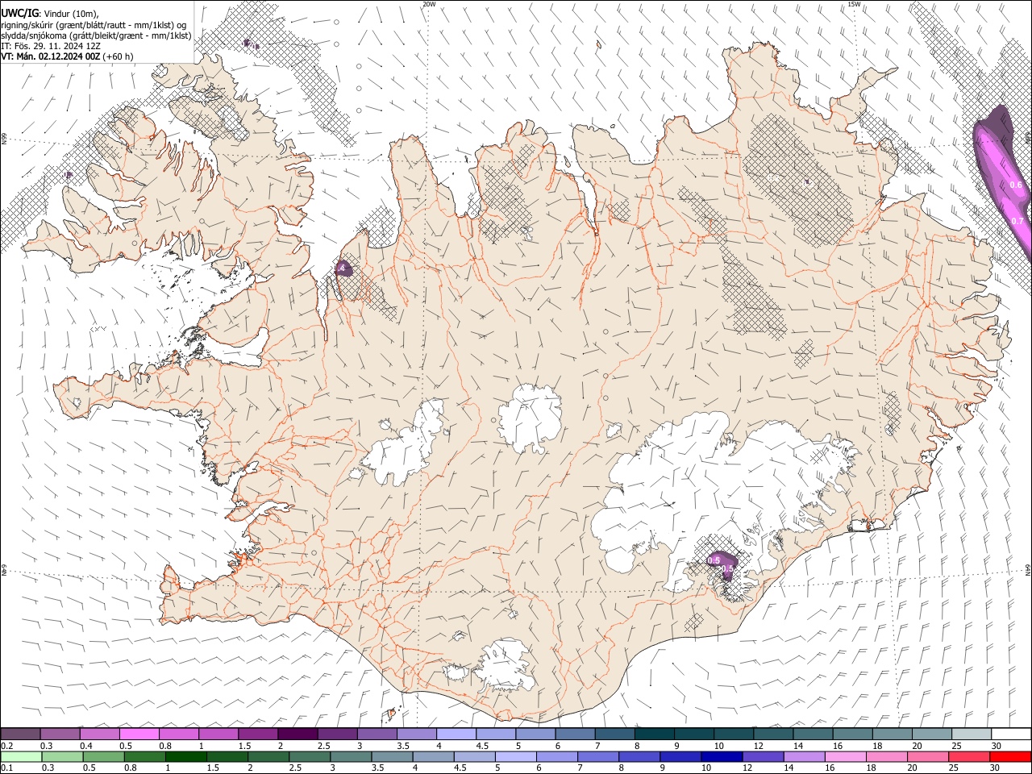This screenshot has width=1032, height=774.
Task: Select the darkest purple swatch between 2 and 2.5, upper row
Action: pos(298,734)
